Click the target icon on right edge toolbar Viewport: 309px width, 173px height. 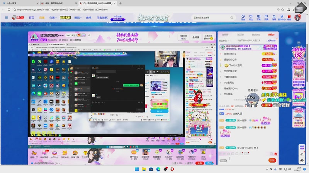tap(302, 161)
